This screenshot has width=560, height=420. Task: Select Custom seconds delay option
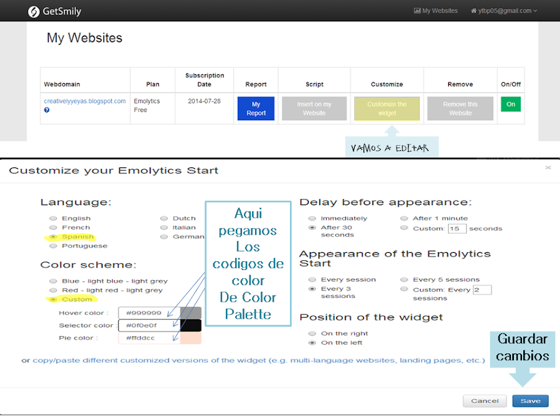pos(404,228)
